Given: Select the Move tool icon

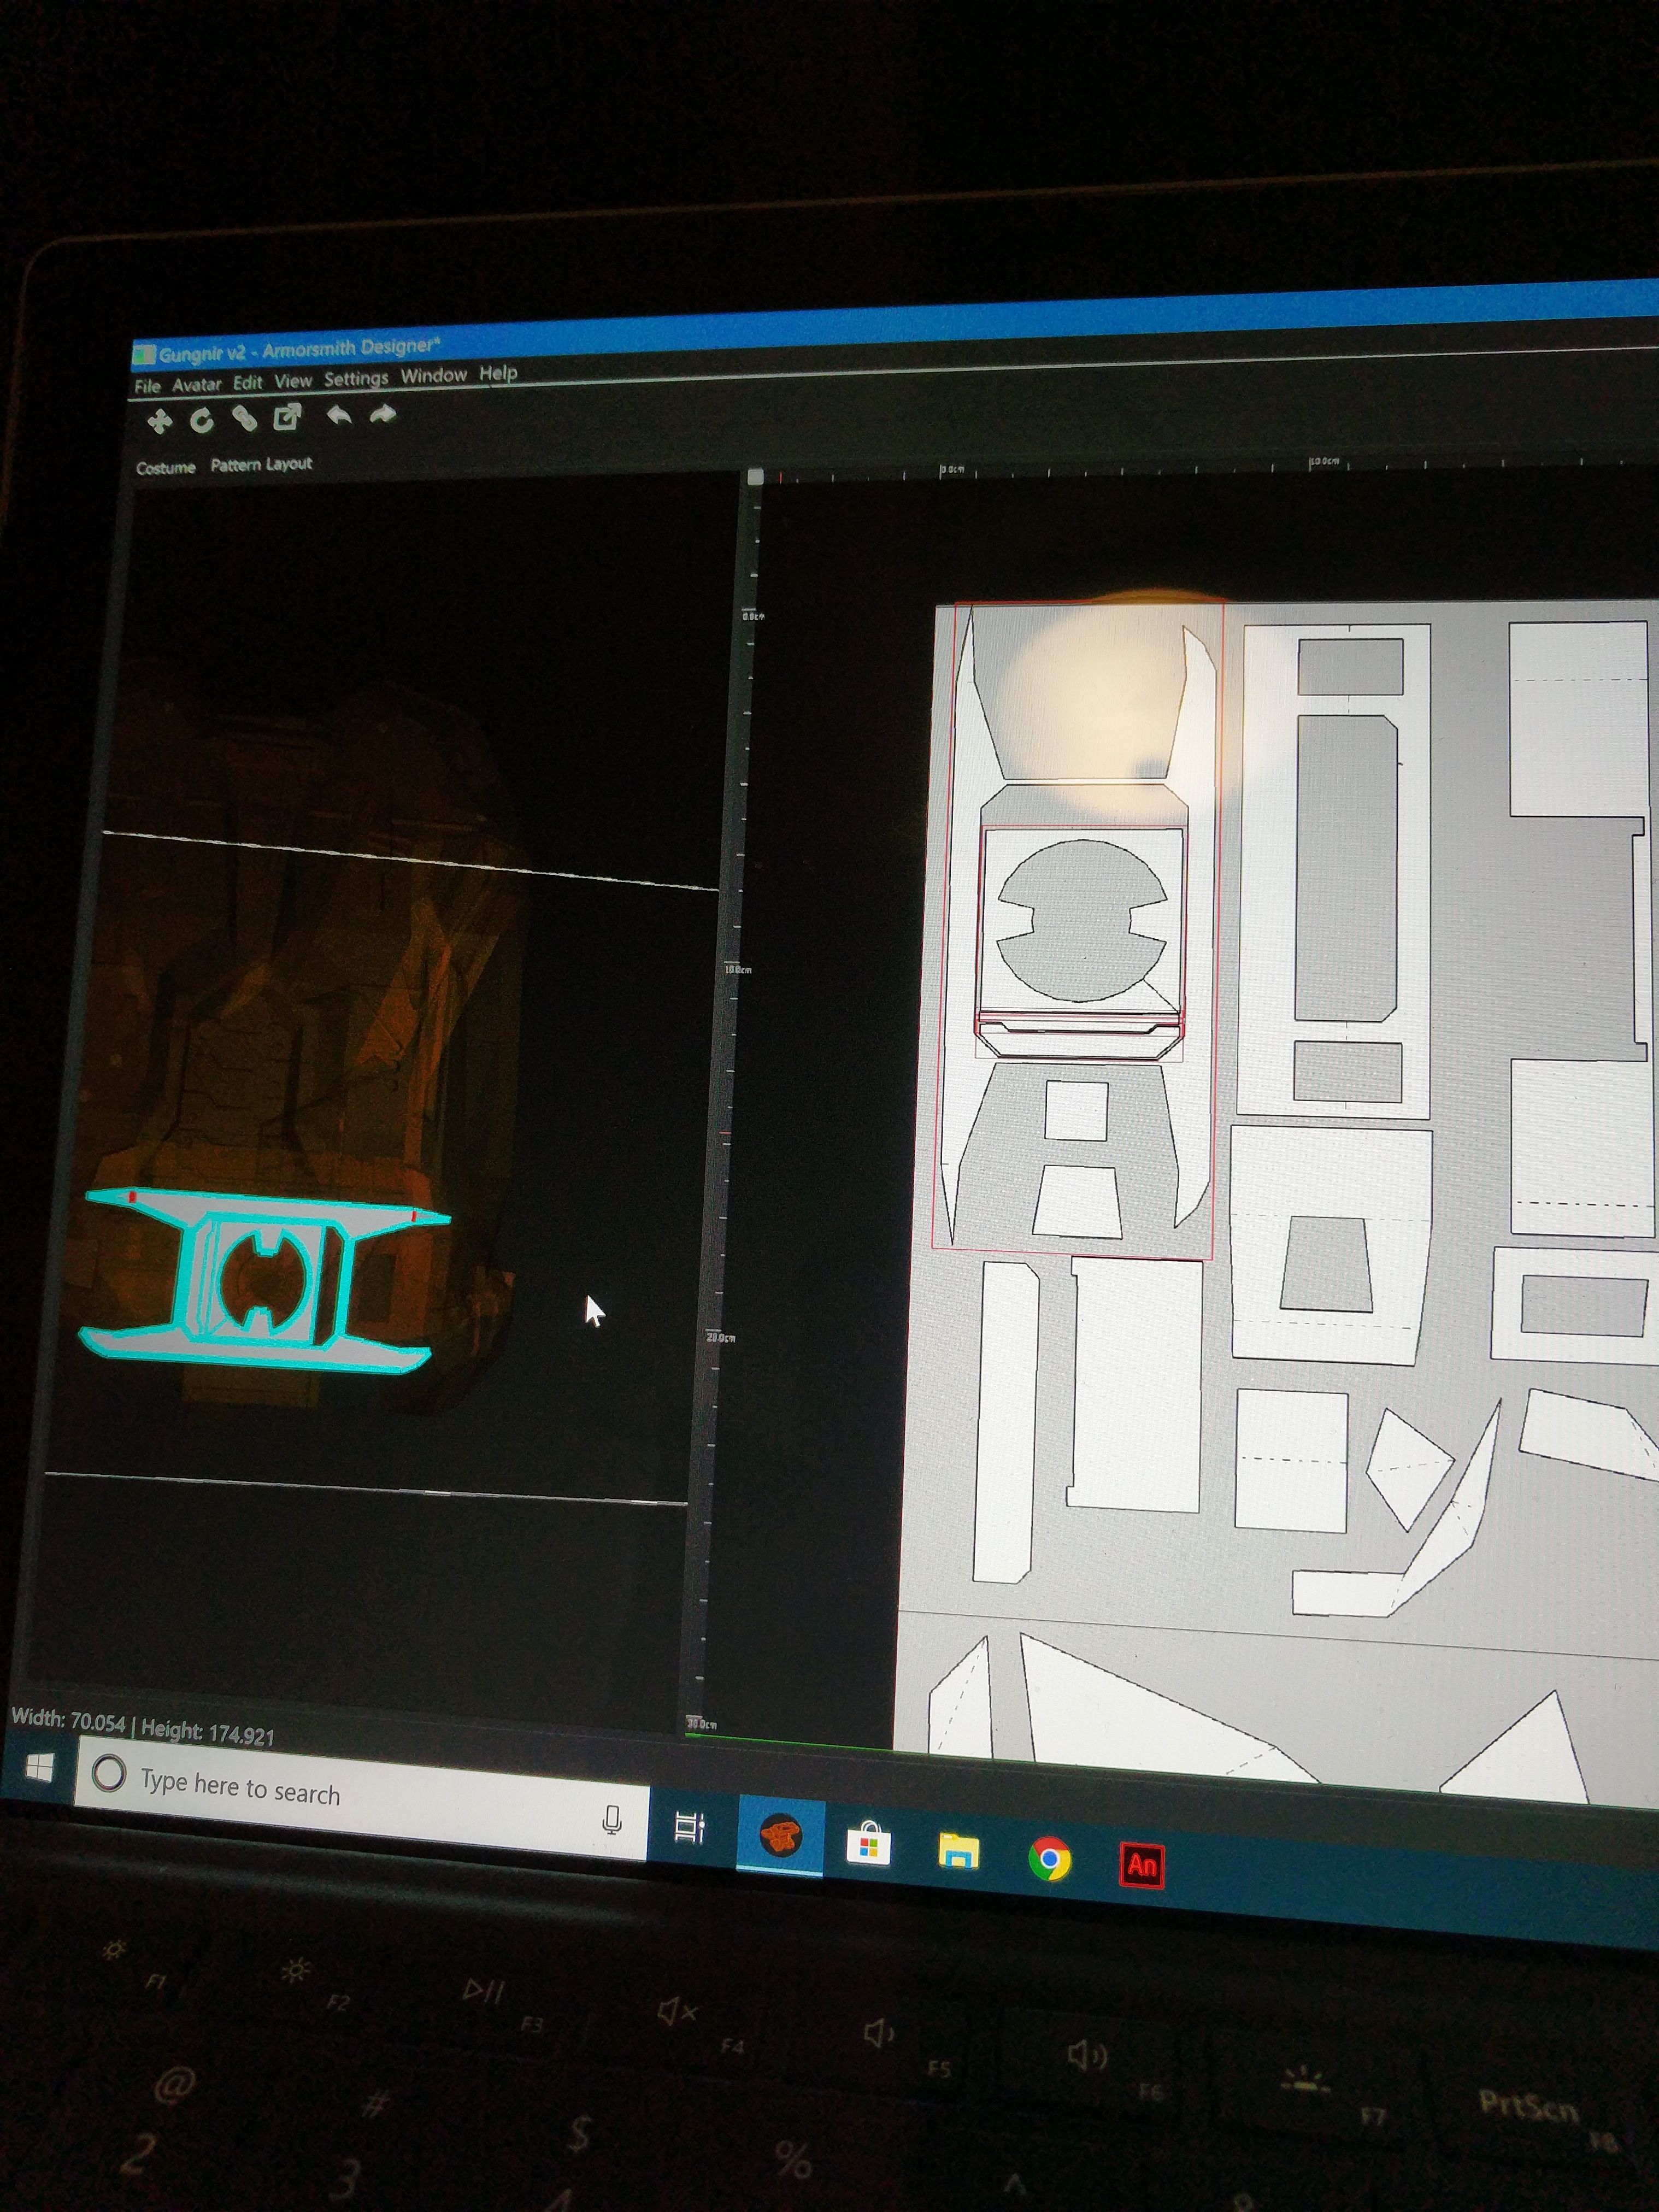Looking at the screenshot, I should tap(159, 421).
